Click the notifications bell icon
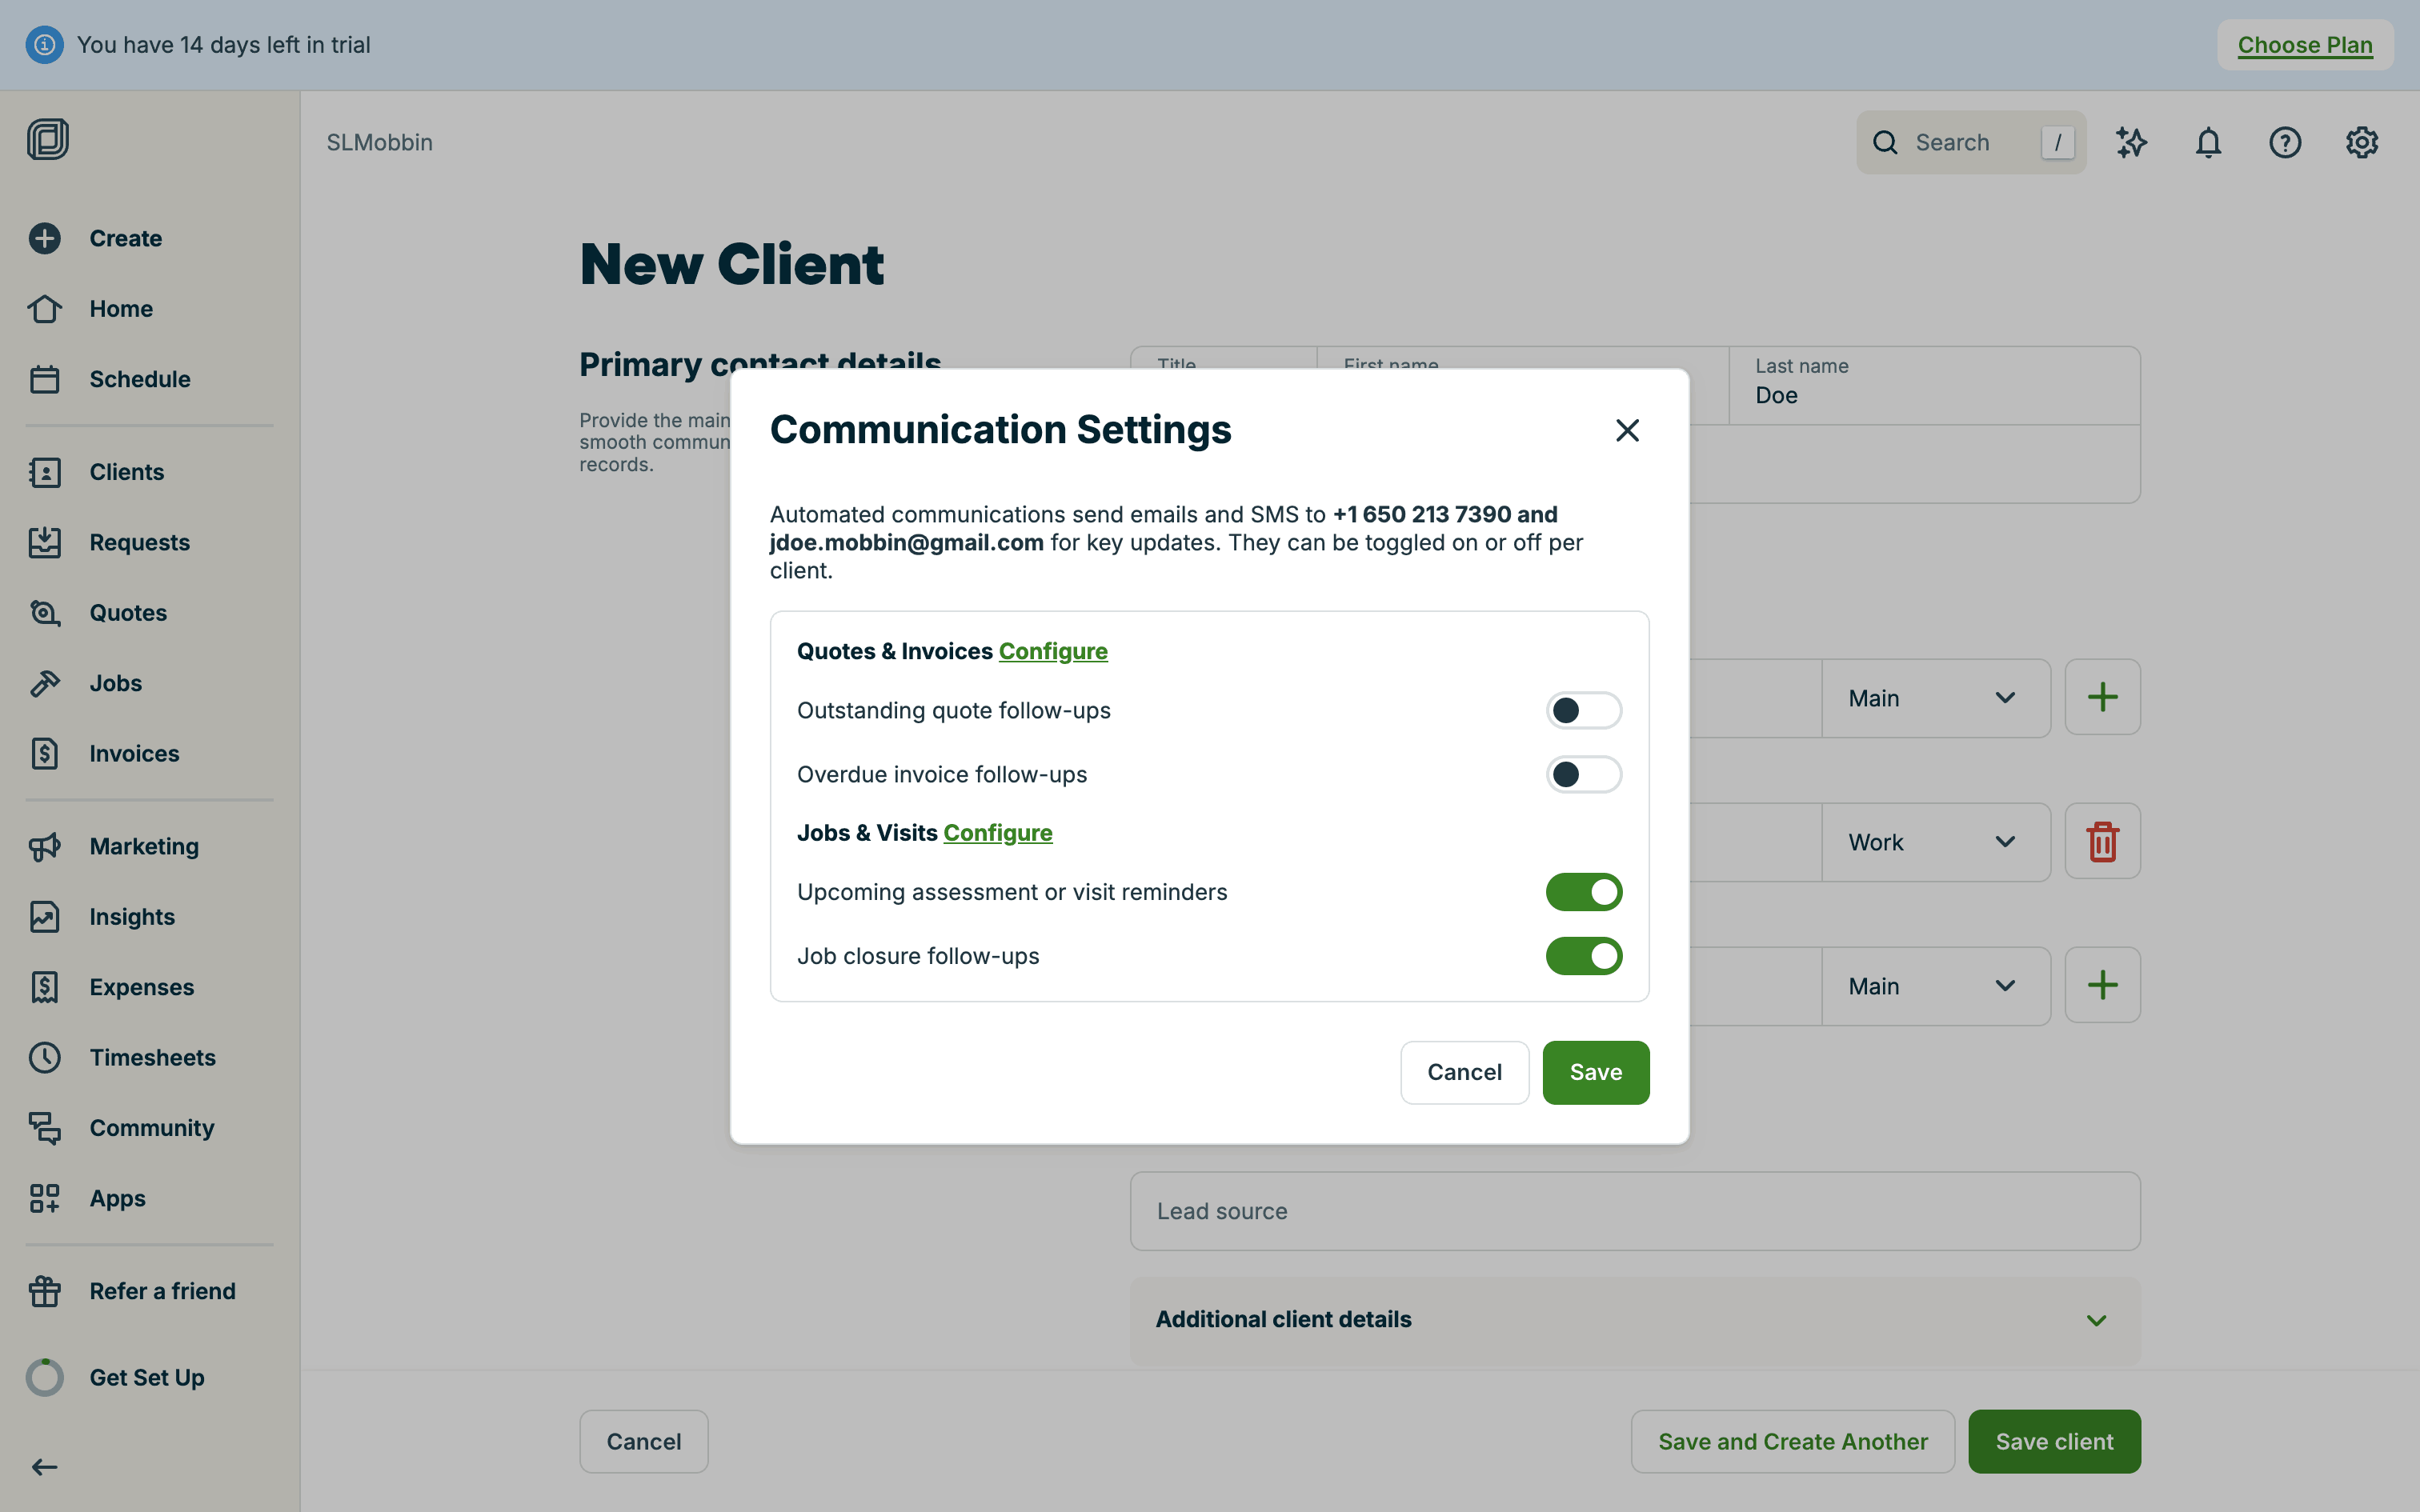 (2208, 143)
